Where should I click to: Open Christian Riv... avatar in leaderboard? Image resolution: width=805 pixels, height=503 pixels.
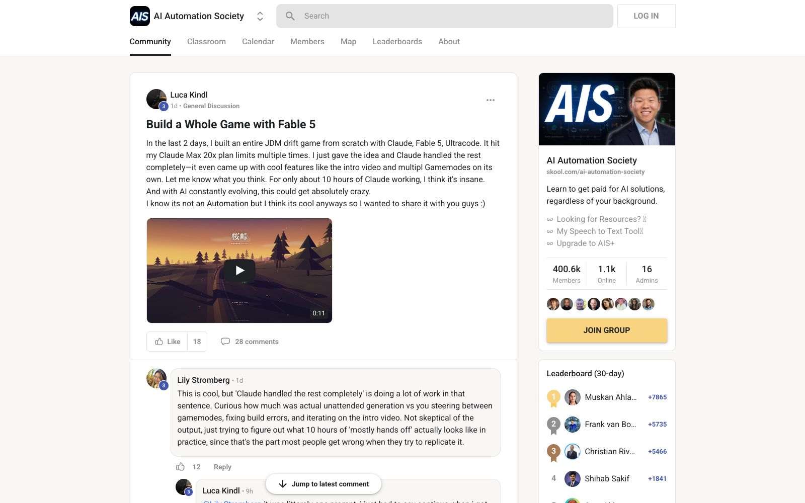pos(573,452)
